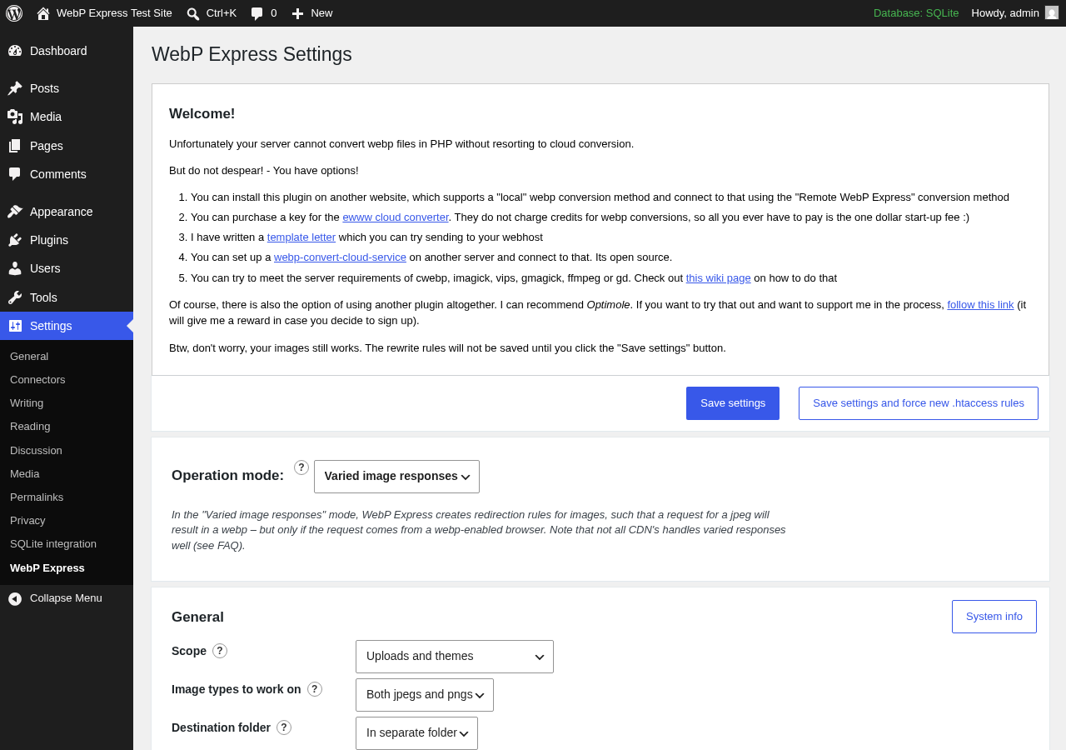Open the Operation mode dropdown
Screen dimensions: 1066x750
tap(396, 477)
